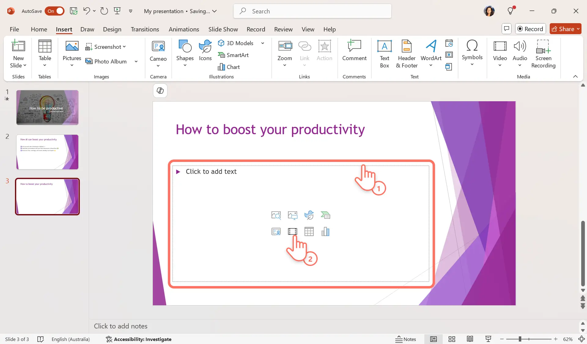Select the Insert Video icon
This screenshot has width=587, height=344.
pos(292,231)
